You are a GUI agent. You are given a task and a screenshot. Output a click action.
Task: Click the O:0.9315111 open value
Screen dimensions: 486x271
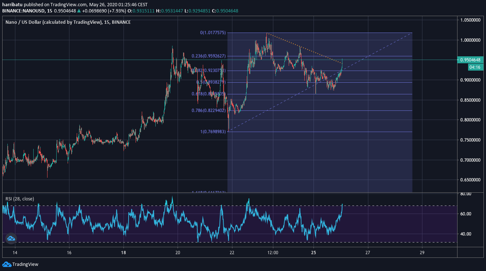tap(141, 11)
